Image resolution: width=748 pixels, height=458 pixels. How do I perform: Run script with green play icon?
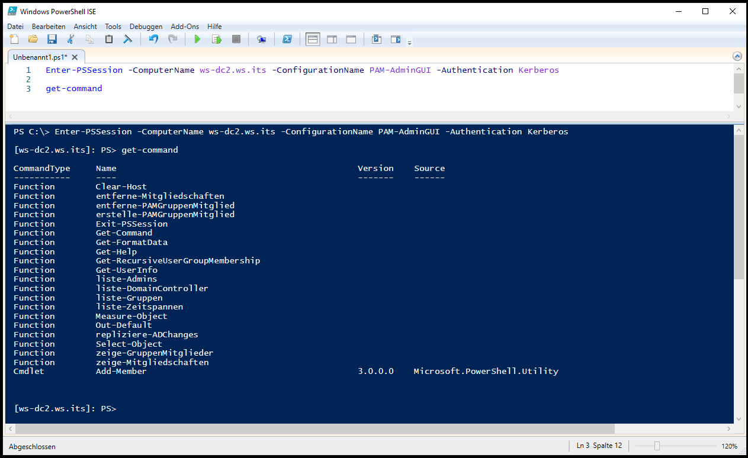[x=198, y=40]
